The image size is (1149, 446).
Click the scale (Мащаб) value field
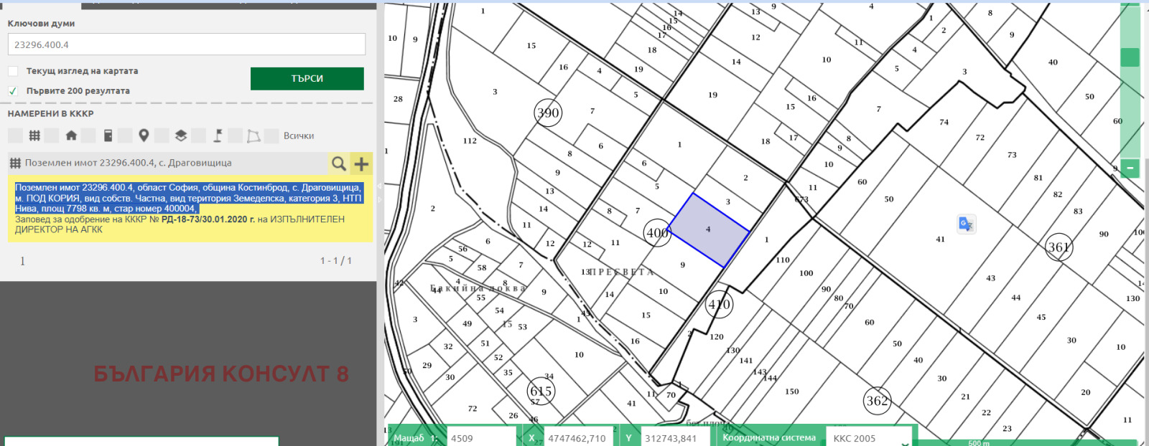[x=481, y=437]
